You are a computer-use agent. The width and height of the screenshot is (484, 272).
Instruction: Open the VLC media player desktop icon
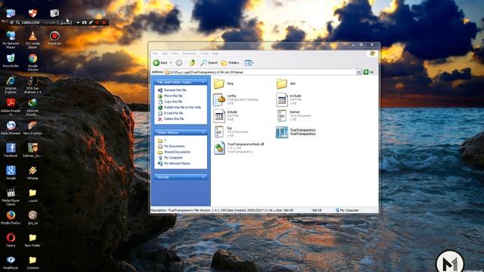pyautogui.click(x=33, y=39)
